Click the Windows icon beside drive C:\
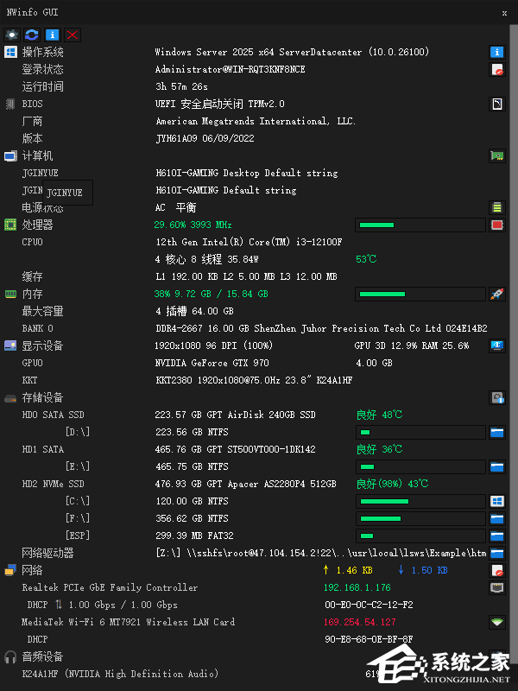The width and height of the screenshot is (518, 691). click(497, 501)
